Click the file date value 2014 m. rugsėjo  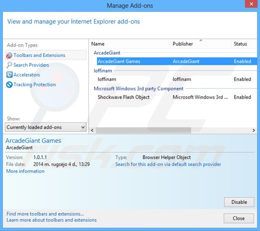(x=62, y=164)
